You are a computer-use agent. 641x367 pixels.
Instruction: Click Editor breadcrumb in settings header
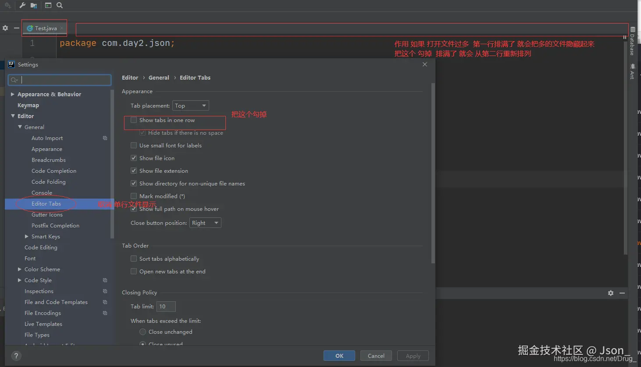[130, 78]
